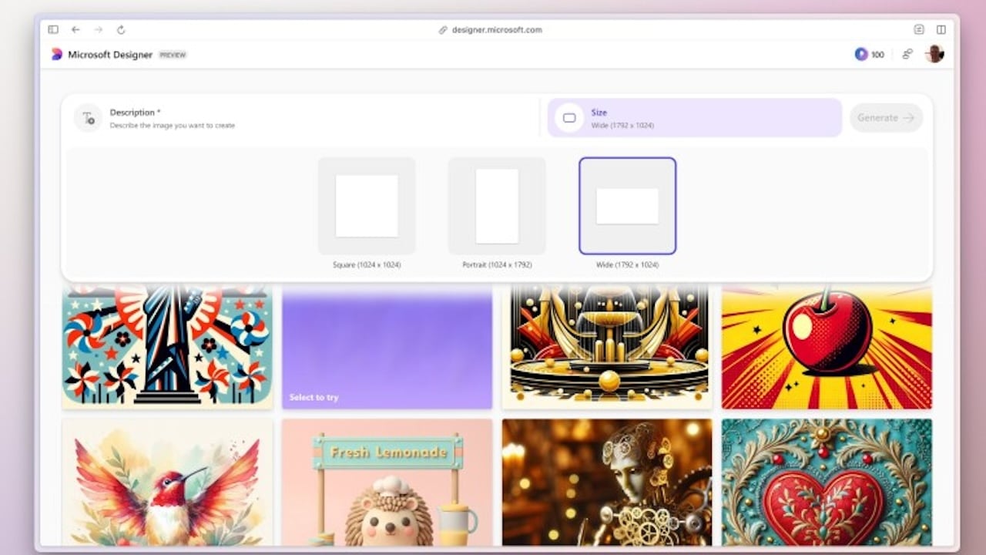Click the browser sidebar panel icon
This screenshot has width=986, height=555.
(x=52, y=29)
